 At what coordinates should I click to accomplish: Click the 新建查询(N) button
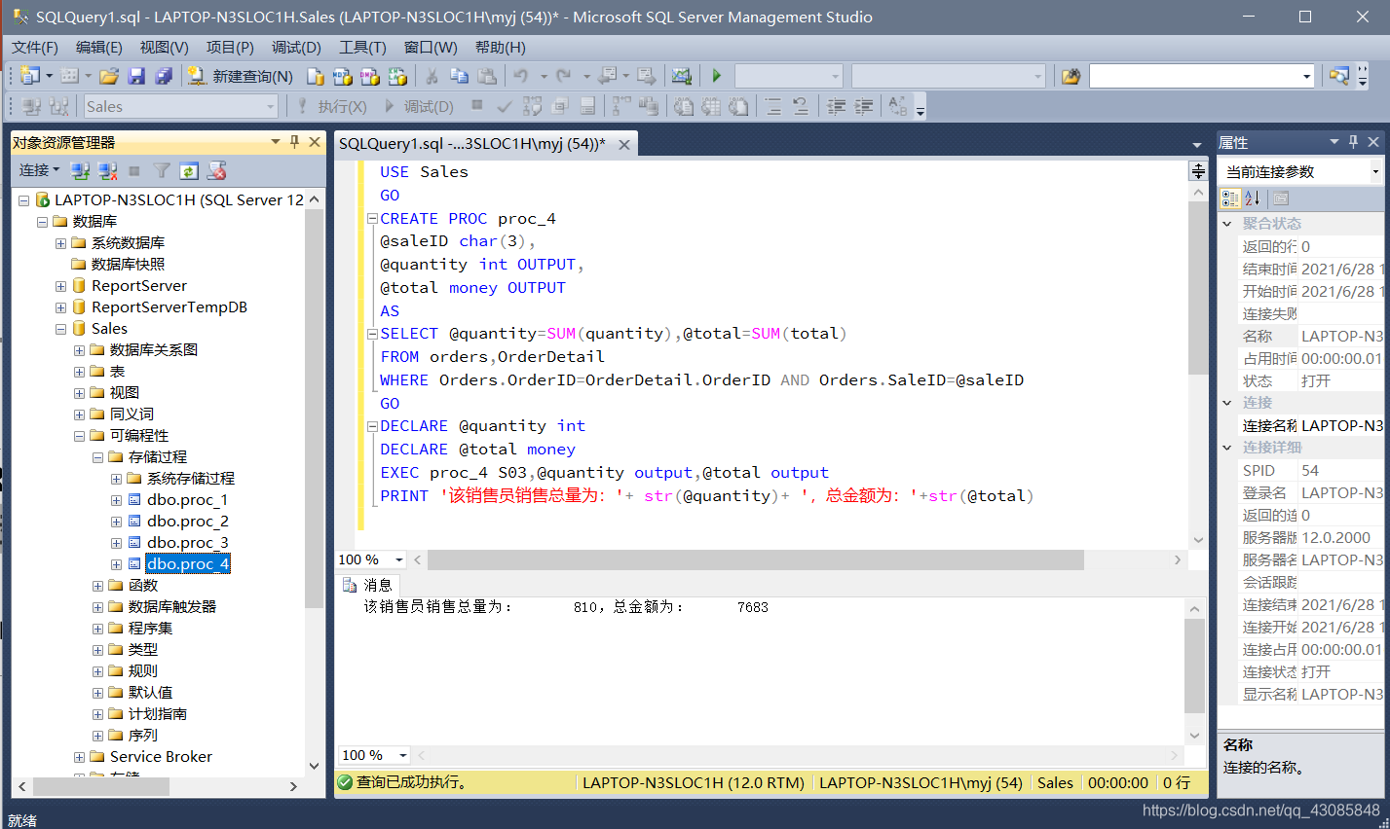(x=241, y=76)
